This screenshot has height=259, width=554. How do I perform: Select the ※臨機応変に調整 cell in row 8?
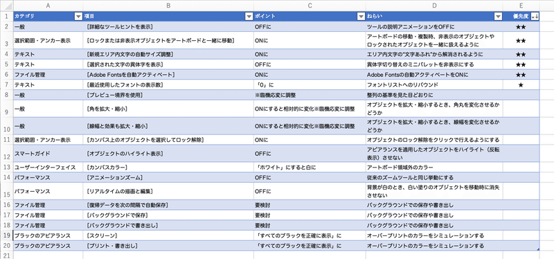coord(310,95)
